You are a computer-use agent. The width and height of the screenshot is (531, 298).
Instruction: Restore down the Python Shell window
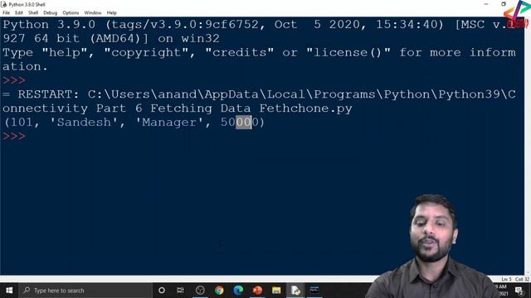[504, 4]
